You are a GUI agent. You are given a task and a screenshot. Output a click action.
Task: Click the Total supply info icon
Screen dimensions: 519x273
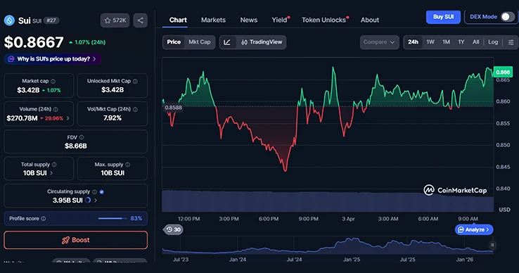pos(54,165)
